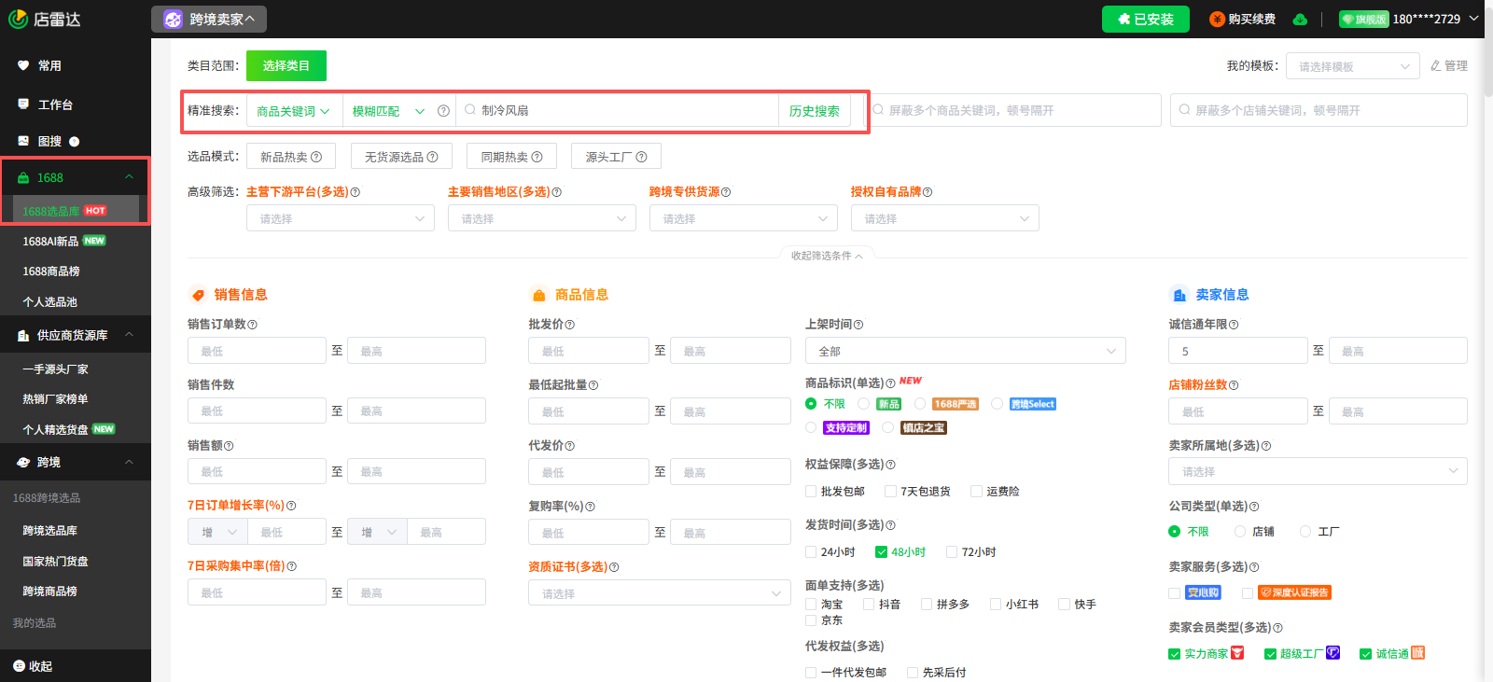Click the 屏蔽多个店铺关键词 input field
1493x682 pixels.
point(1319,110)
